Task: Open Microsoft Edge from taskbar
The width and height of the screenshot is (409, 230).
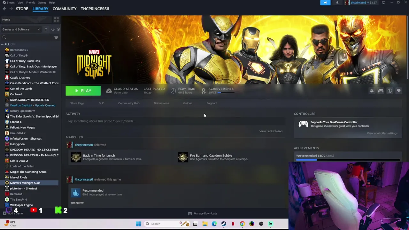Action: pos(214,224)
